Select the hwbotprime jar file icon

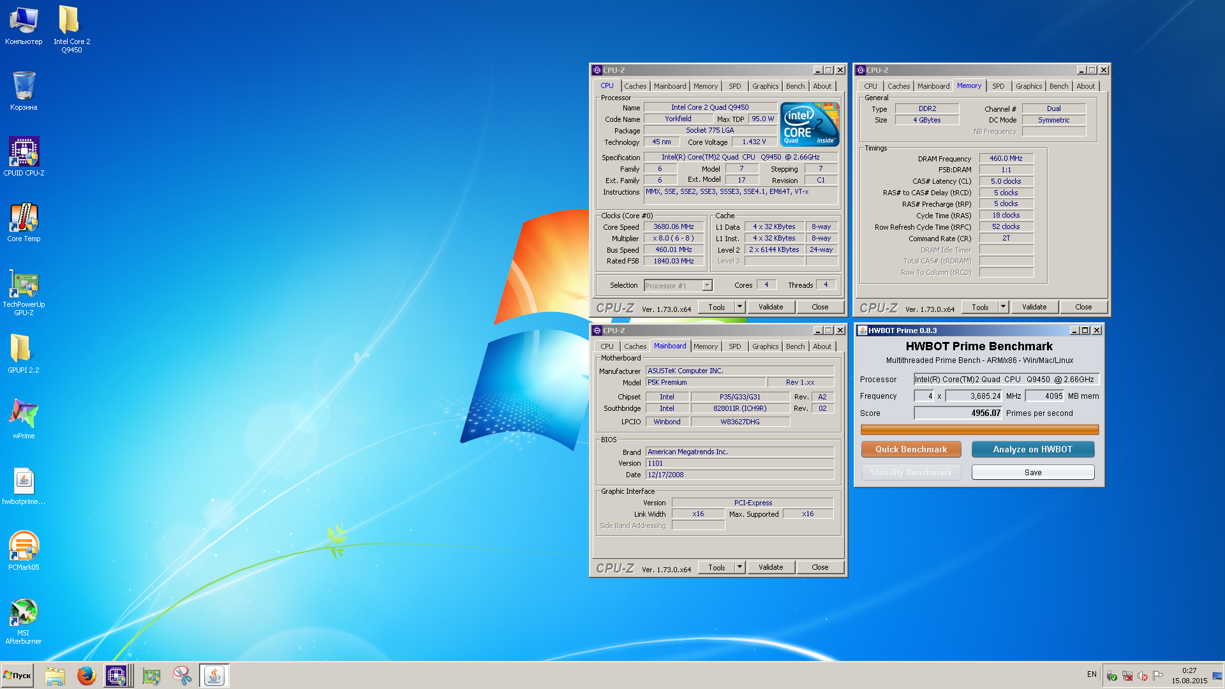point(24,486)
